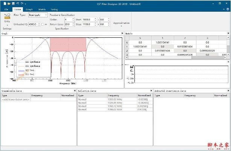The height and width of the screenshot is (151, 231).
Task: Close the Graph panel
Action: coord(122,34)
